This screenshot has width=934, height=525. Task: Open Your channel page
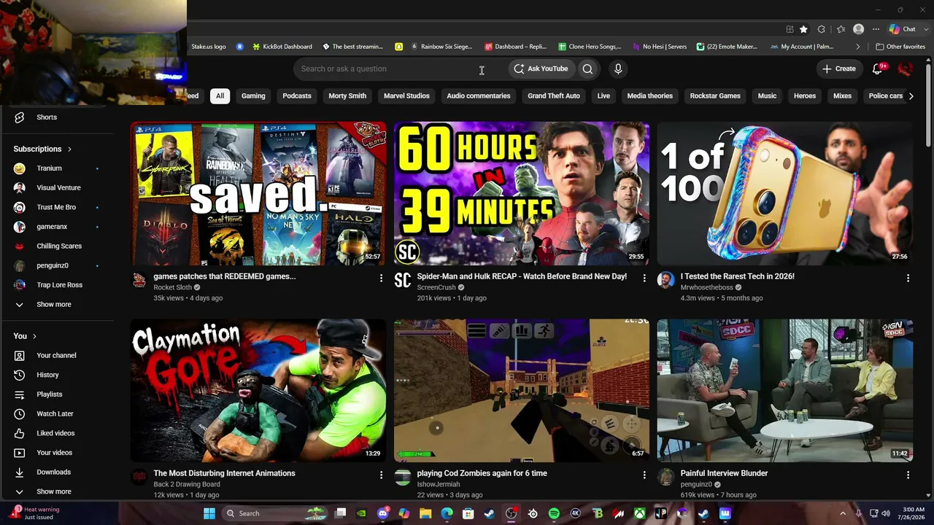(56, 355)
